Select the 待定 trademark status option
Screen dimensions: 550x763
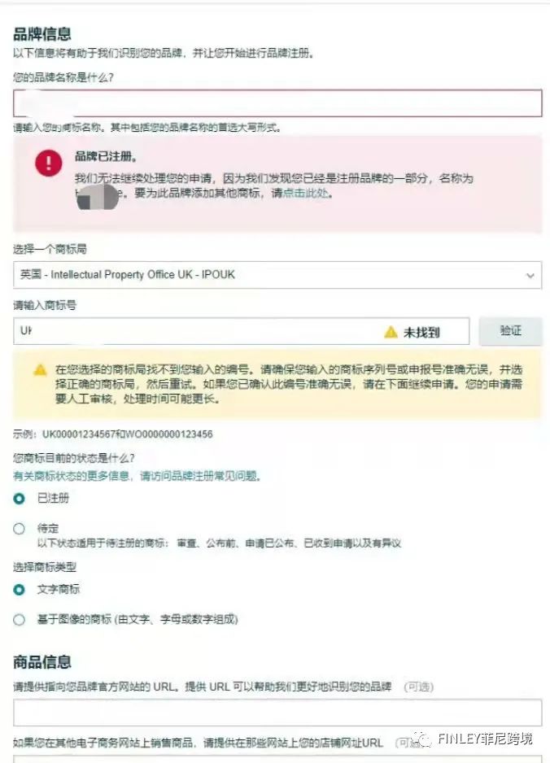(19, 529)
